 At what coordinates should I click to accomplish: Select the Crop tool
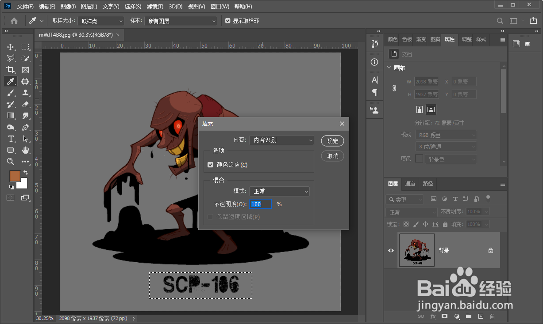click(11, 70)
